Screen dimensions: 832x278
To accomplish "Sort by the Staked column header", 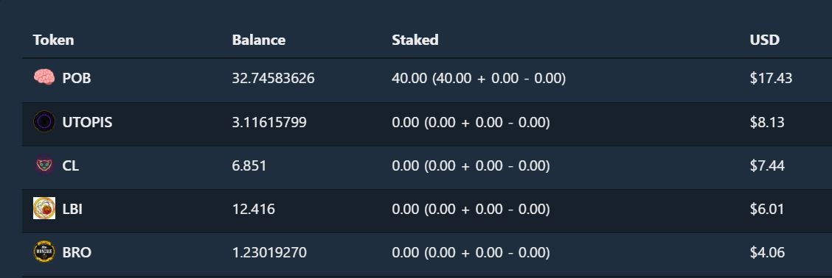I will [x=415, y=40].
